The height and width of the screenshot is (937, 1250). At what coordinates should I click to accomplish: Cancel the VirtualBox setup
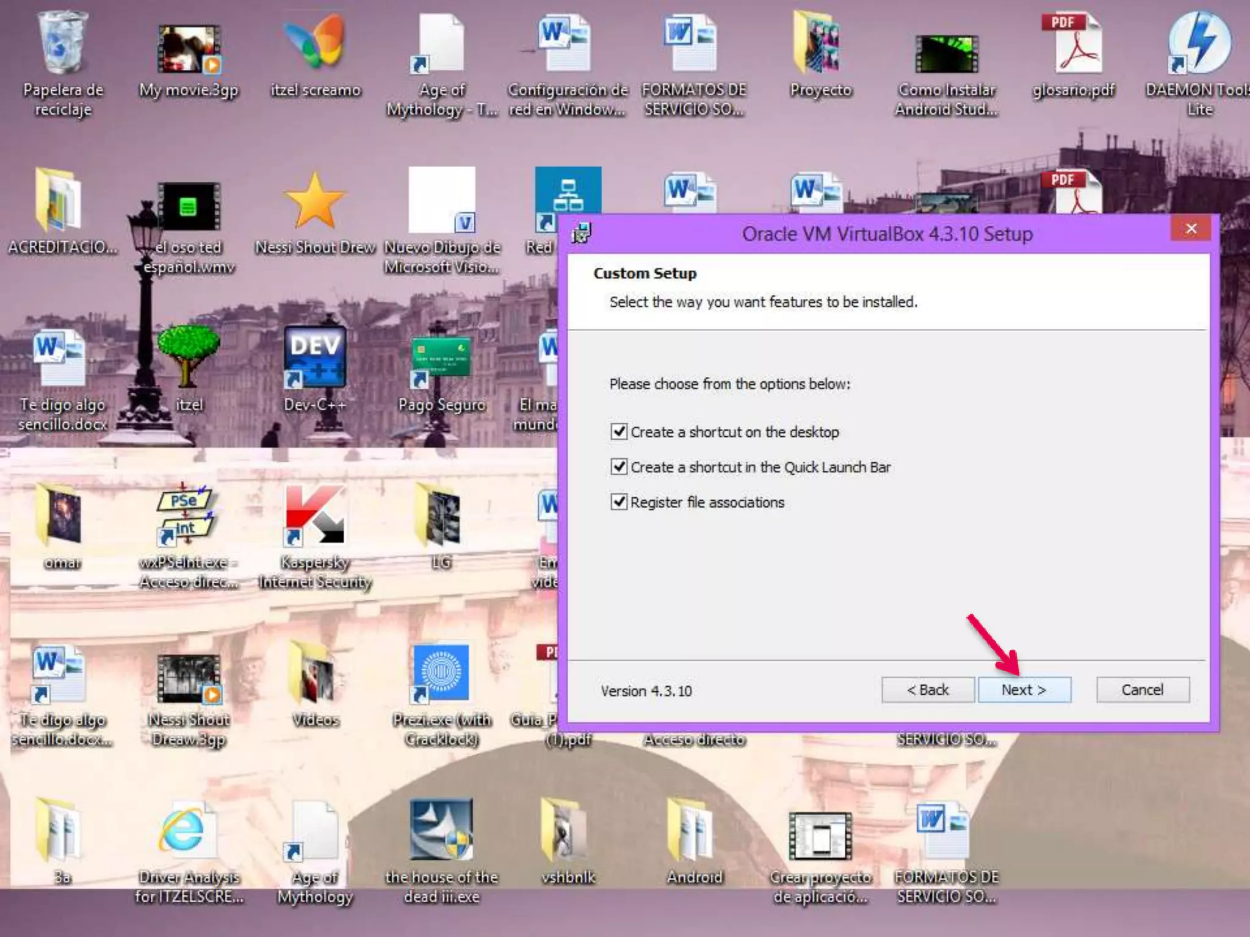(x=1143, y=690)
